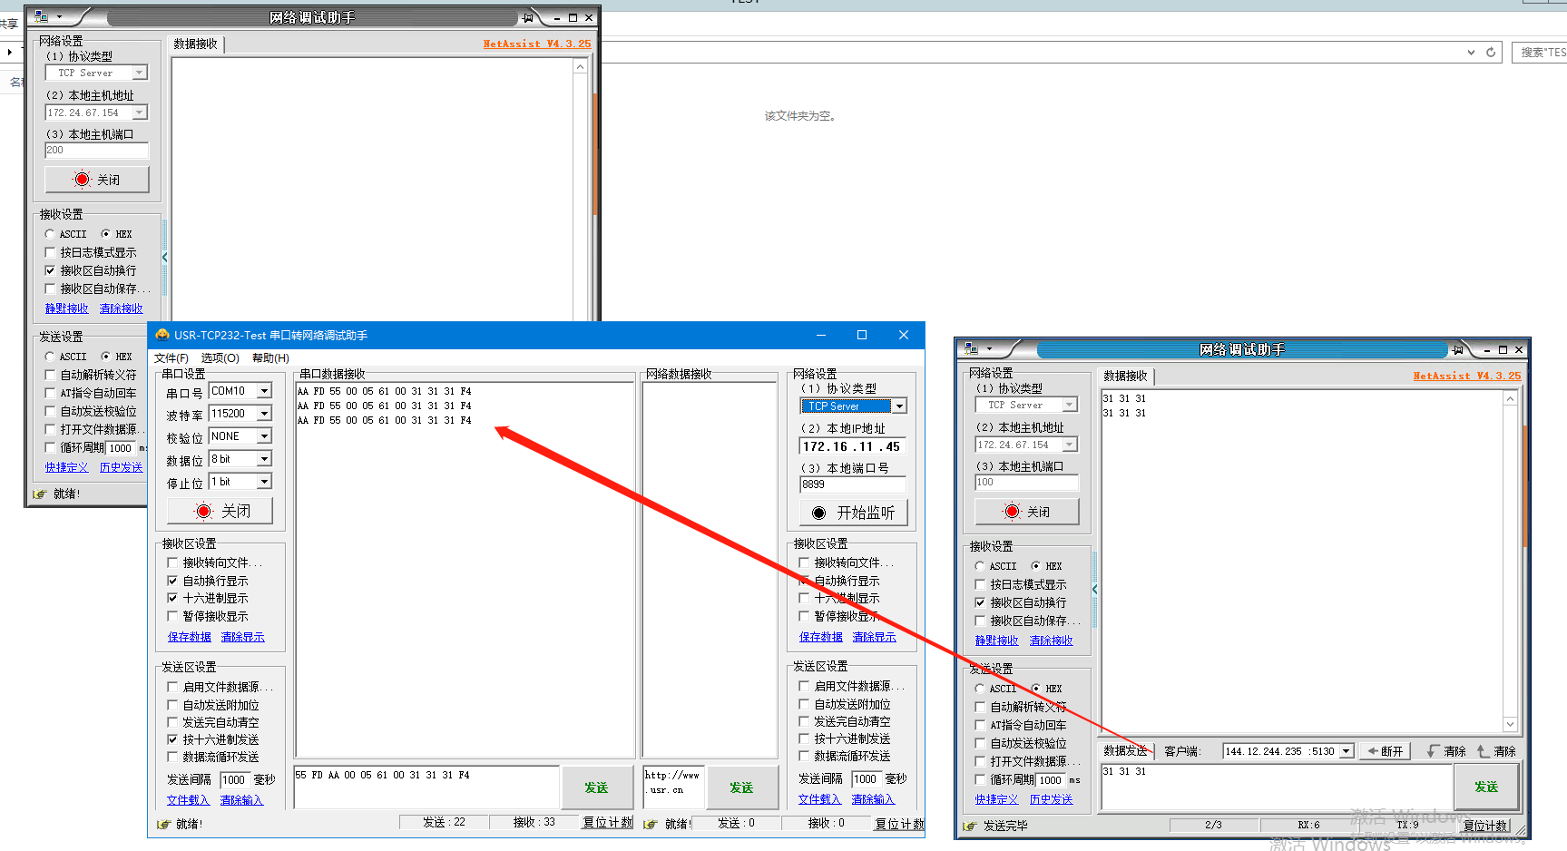
Task: Open NetAssist V4.3.25 link in port 200 window
Action: (x=537, y=44)
